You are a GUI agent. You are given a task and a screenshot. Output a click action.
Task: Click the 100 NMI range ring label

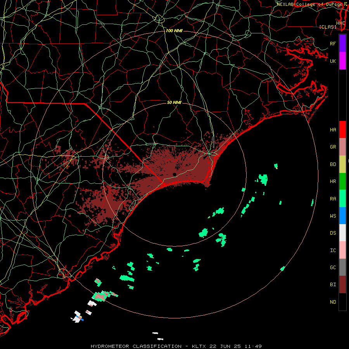[174, 31]
